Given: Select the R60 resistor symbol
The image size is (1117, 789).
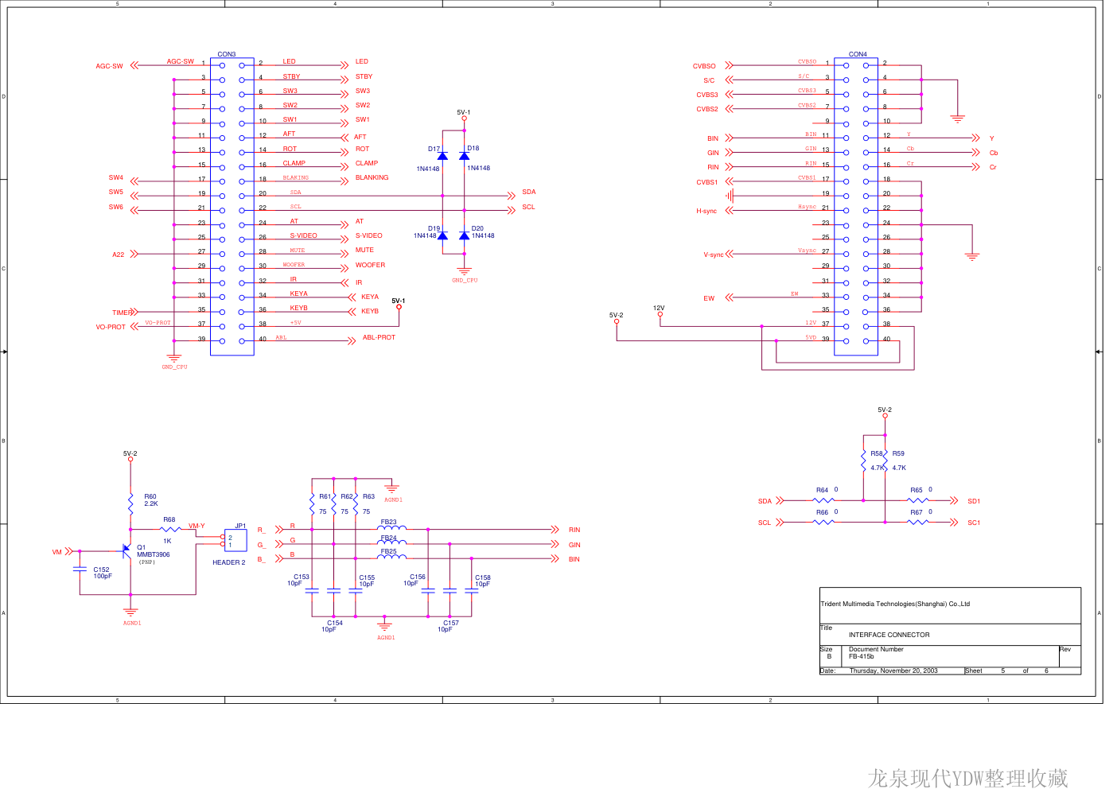Looking at the screenshot, I should (130, 503).
